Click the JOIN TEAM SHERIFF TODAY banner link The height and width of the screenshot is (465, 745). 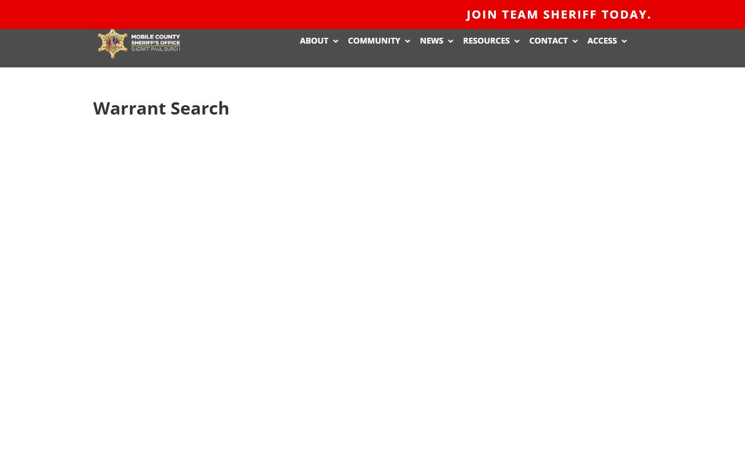pyautogui.click(x=559, y=15)
